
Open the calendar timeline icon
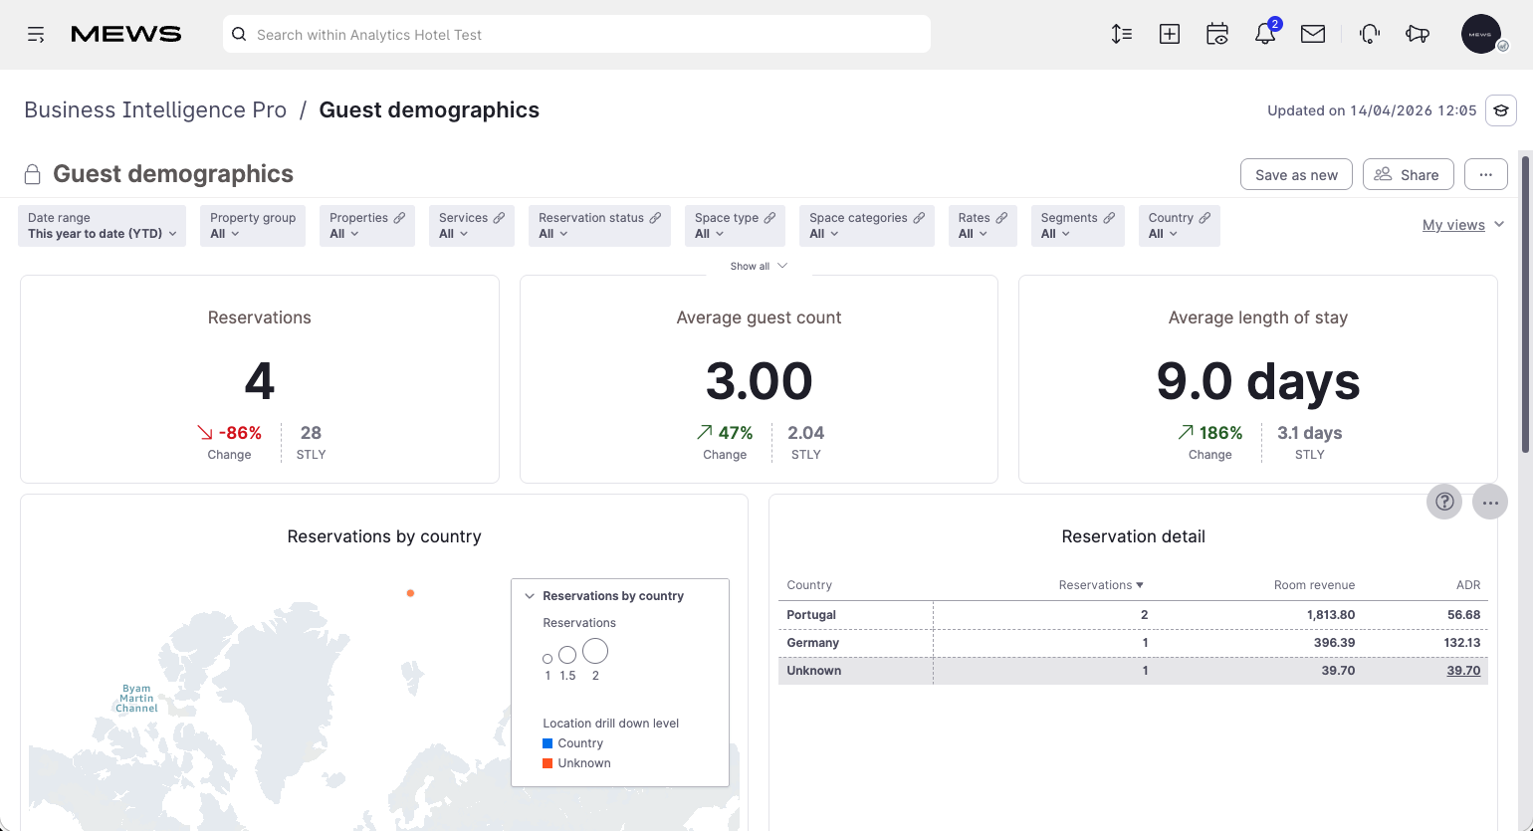pos(1217,34)
